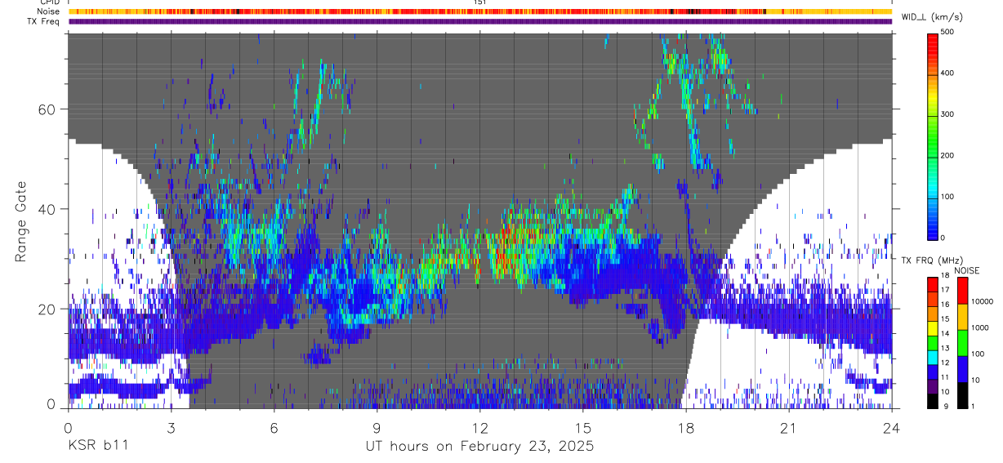Screen dimensions: 1003x463
Task: Click the 300 tick on the width color bar
Action: 949,114
